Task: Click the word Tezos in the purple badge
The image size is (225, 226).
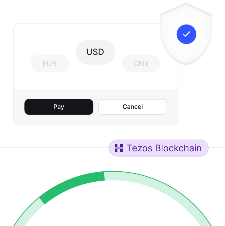Action: click(140, 148)
